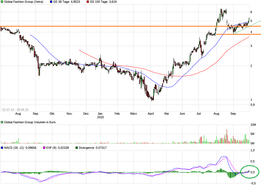261x186 pixels.
Task: Click the 'Nov.' month label on the time axis
Action: pos(70,114)
